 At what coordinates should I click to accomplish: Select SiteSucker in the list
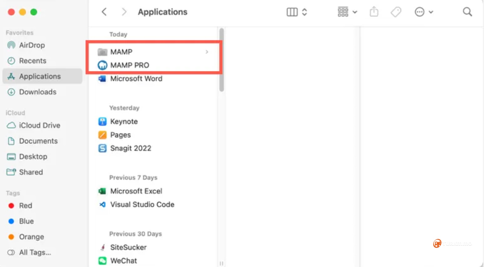[x=129, y=247]
